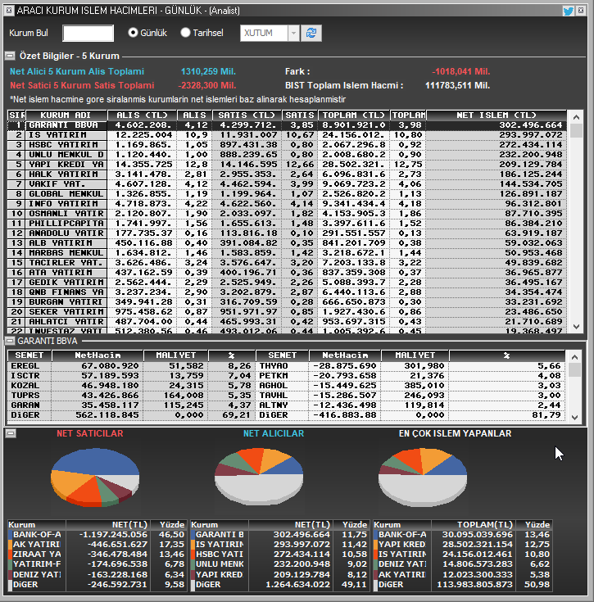This screenshot has width=594, height=602.
Task: Select the ATA YATIRIM row
Action: tap(287, 273)
